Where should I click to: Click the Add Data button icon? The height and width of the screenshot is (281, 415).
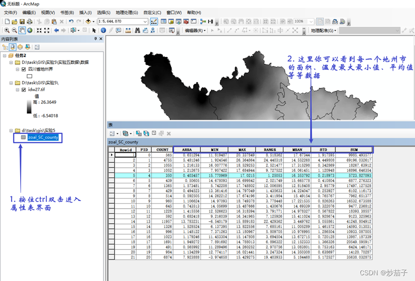(88, 22)
